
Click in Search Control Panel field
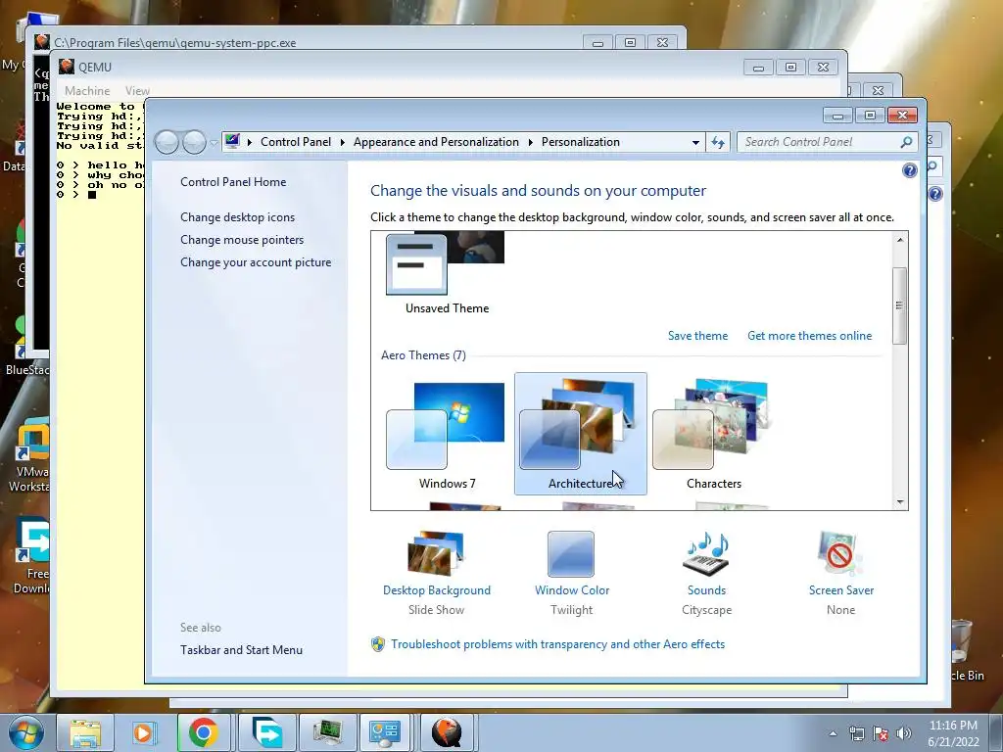pyautogui.click(x=819, y=142)
